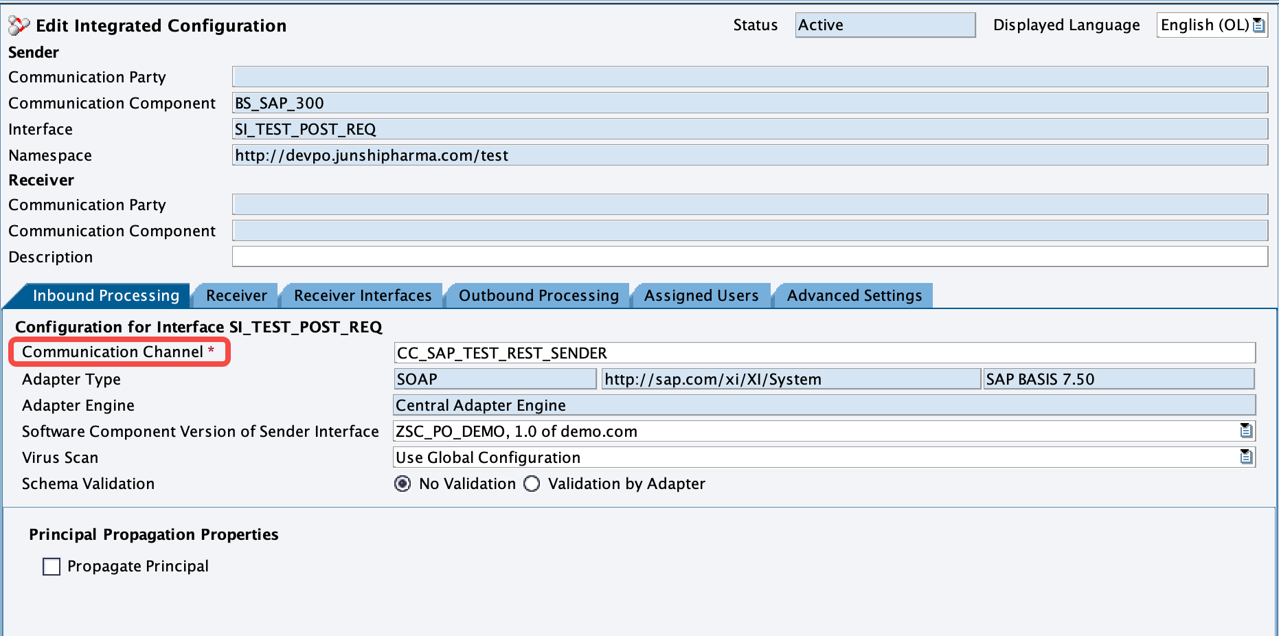Click the Status field showing Active
The height and width of the screenshot is (636, 1279).
885,25
